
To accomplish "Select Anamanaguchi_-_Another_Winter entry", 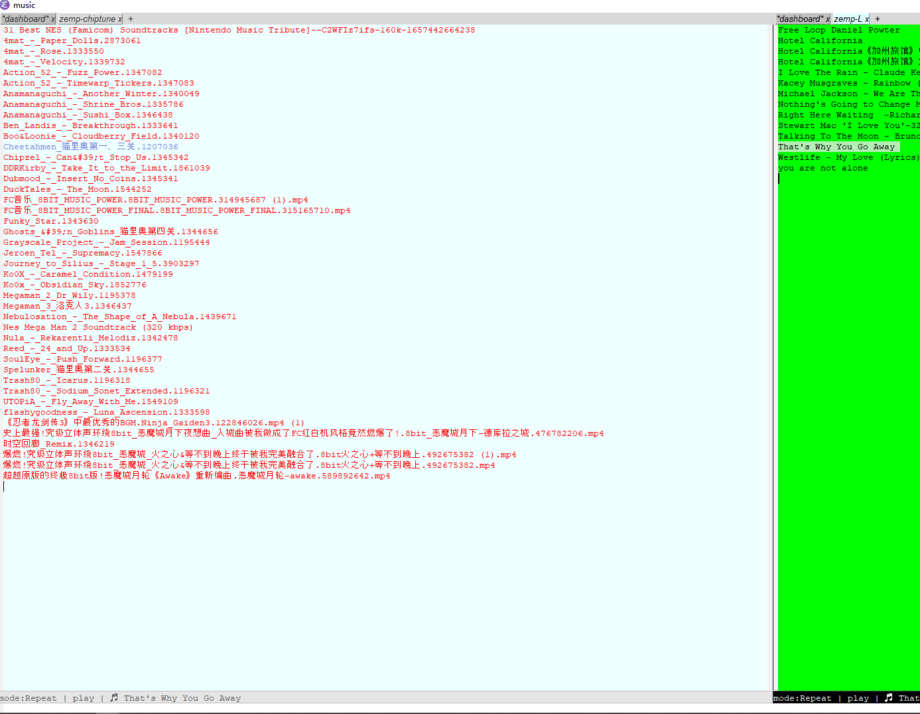I will pos(101,94).
